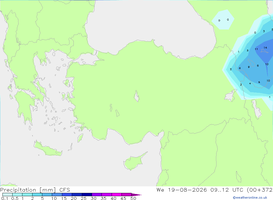Click the 'Precipitation [mm]' title text
Screen dimensions: 273x200
point(28,190)
